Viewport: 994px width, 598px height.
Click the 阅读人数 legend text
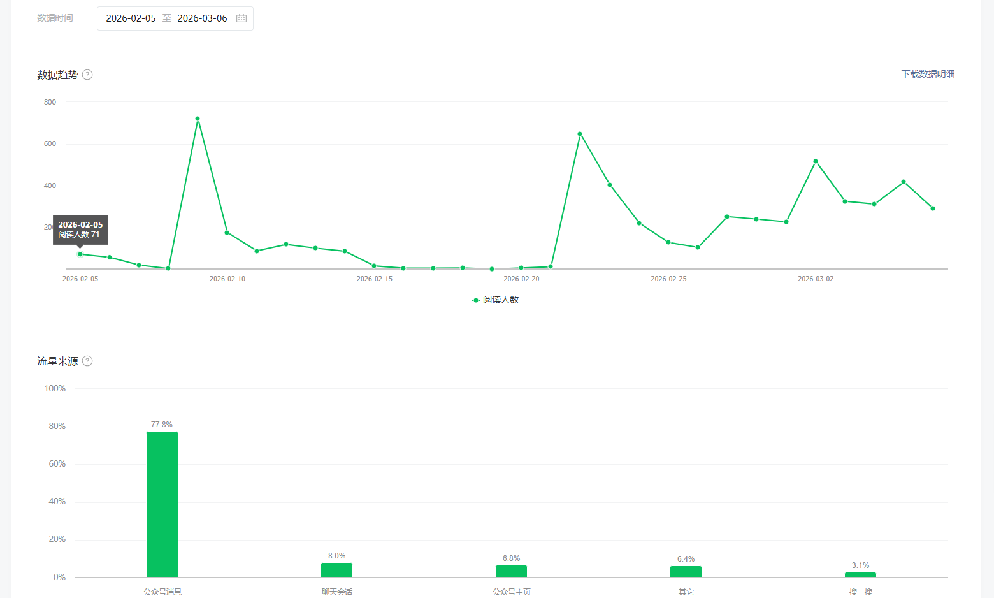pos(501,300)
